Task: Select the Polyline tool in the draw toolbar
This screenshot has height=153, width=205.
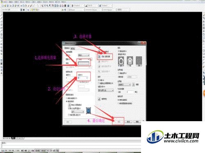Action: point(2,21)
